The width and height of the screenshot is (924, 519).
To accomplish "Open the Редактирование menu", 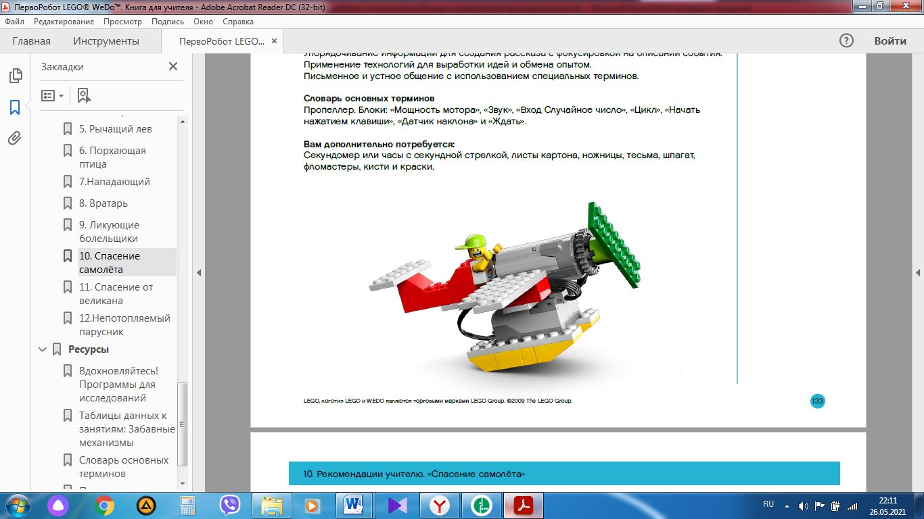I will (x=64, y=22).
